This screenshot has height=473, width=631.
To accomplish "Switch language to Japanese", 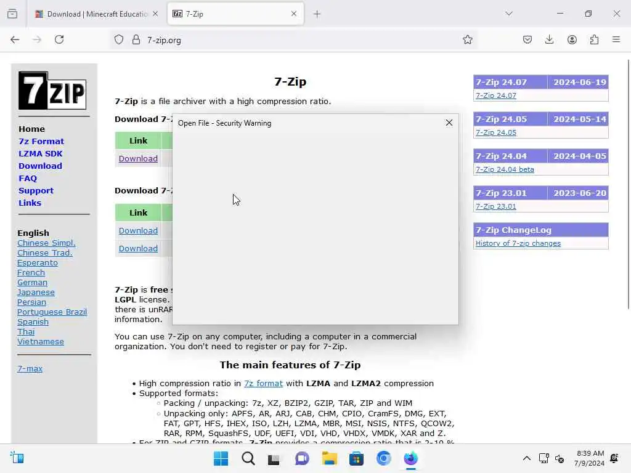I will (36, 293).
